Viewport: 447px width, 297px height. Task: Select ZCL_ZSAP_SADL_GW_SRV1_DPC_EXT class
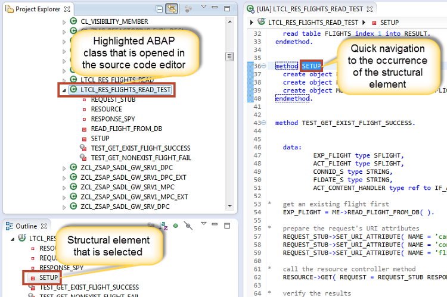(x=134, y=177)
